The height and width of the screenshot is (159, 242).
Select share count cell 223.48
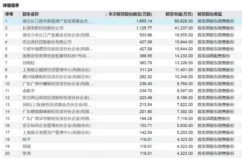click(146, 98)
